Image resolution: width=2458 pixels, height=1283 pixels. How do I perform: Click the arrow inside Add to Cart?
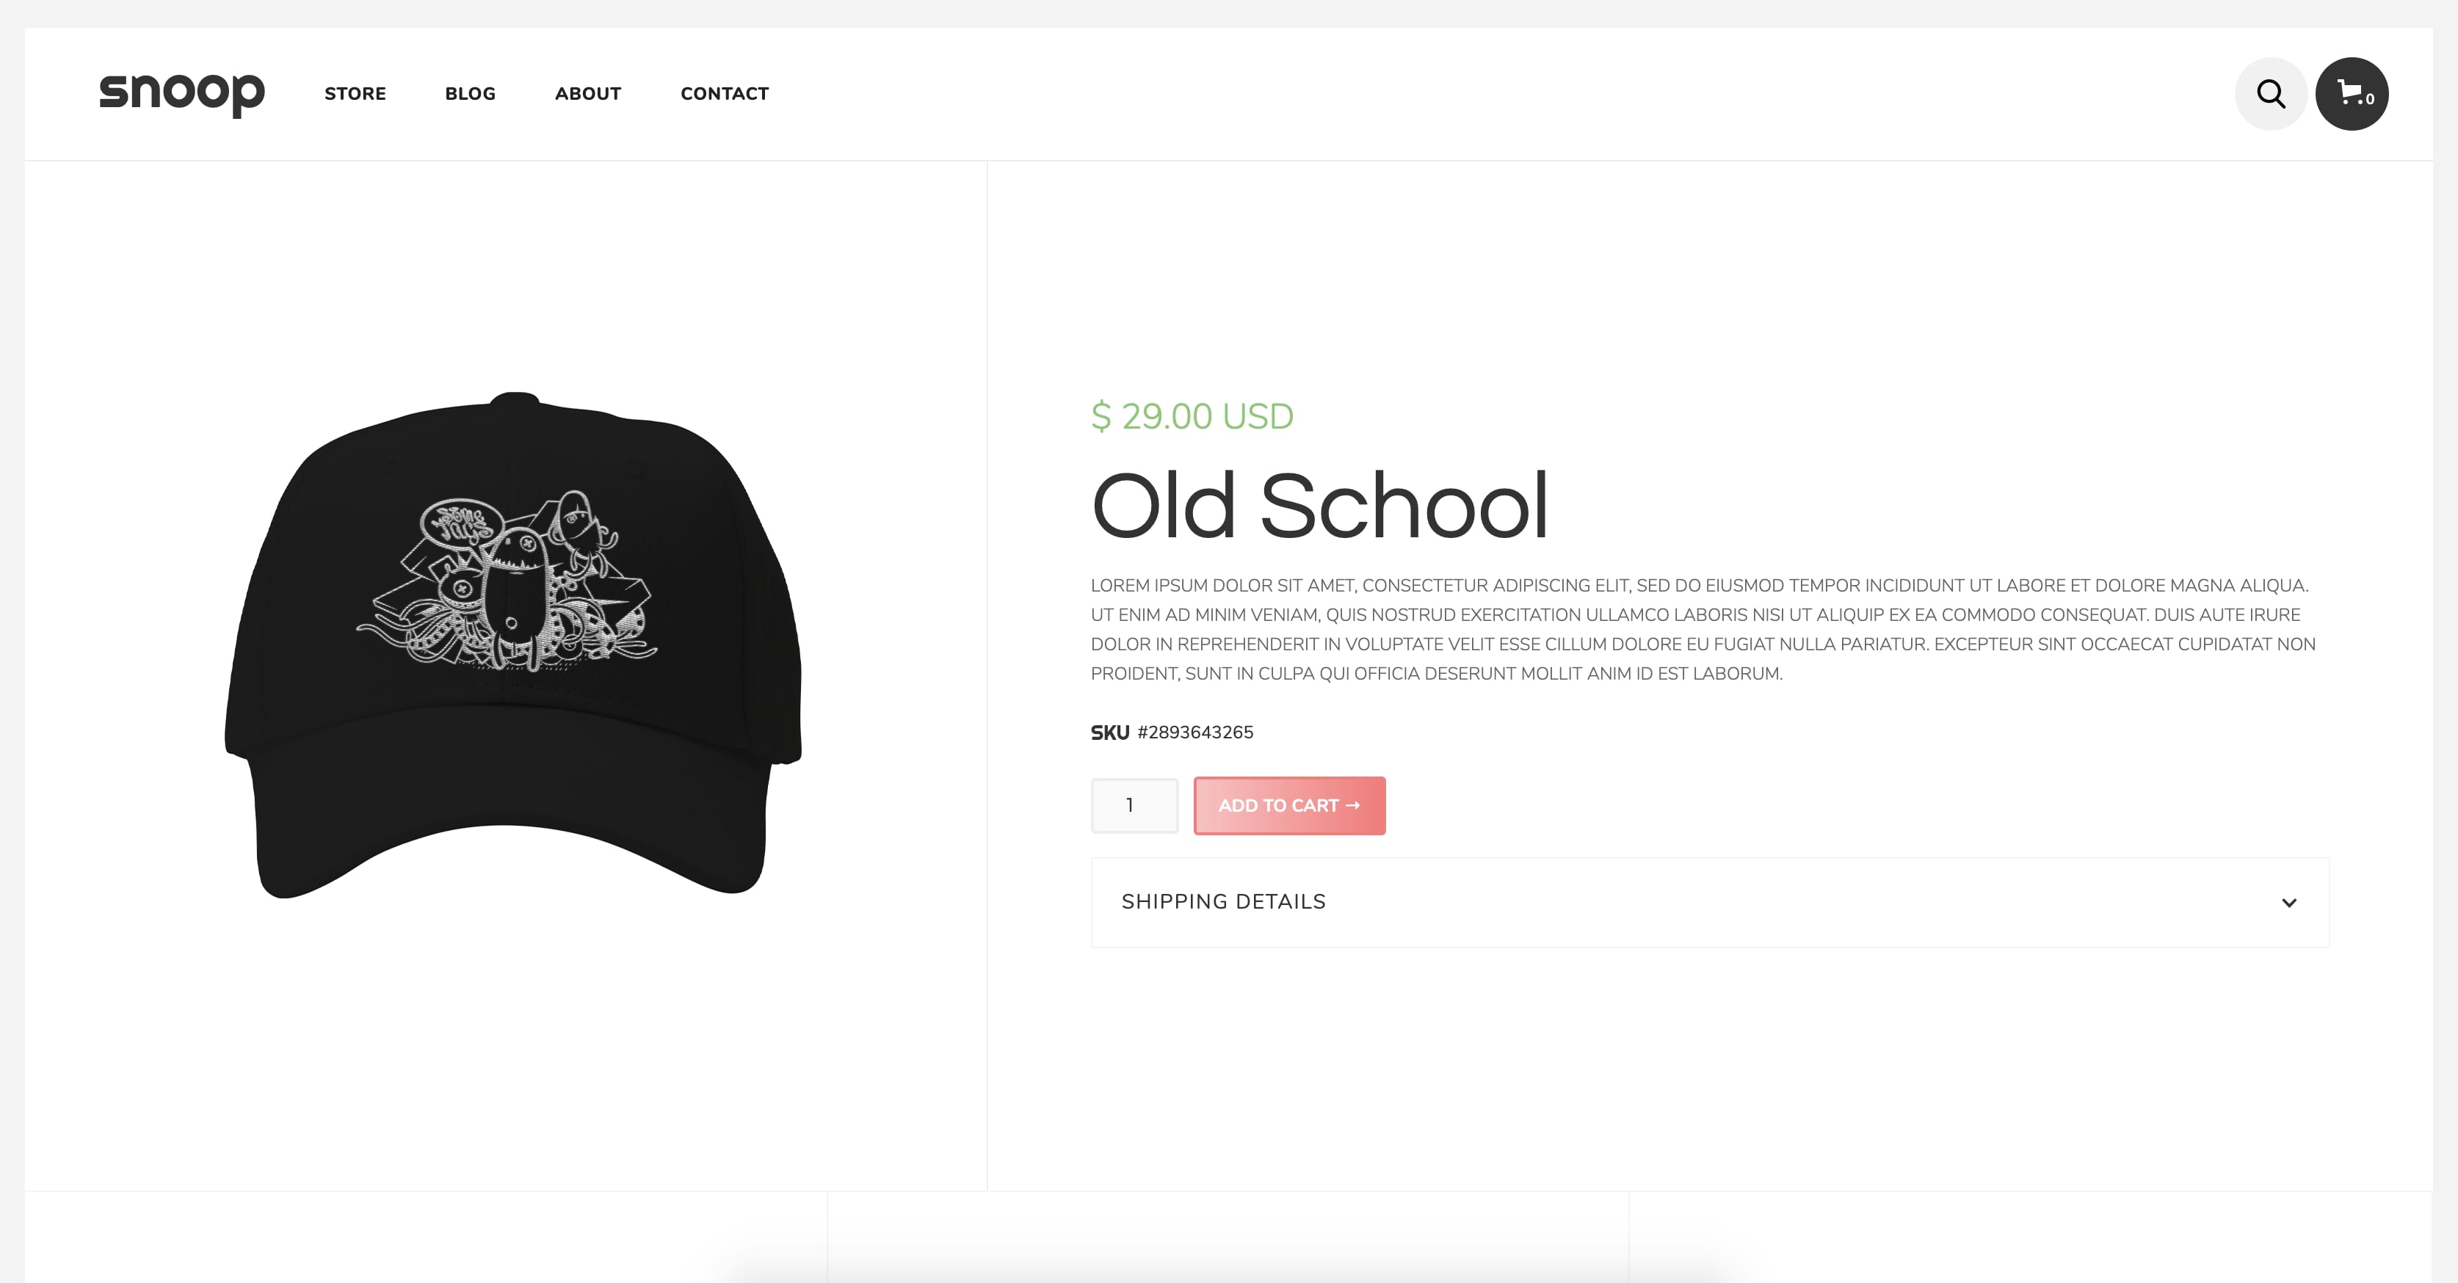pyautogui.click(x=1352, y=805)
